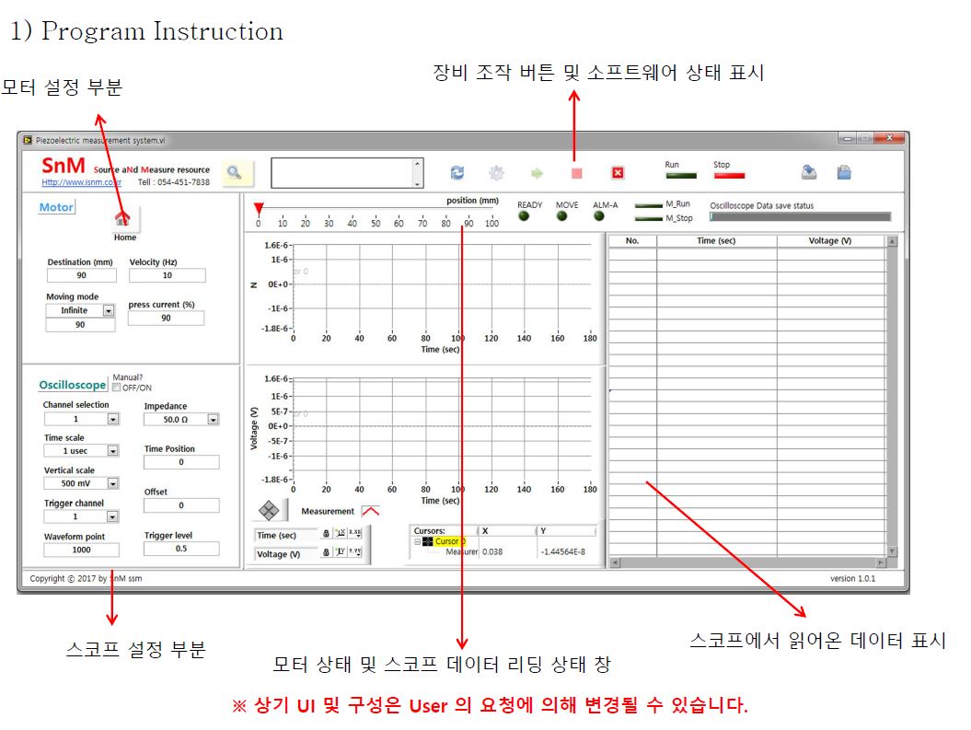Click the red X exit icon
971x730 pixels.
tap(618, 173)
